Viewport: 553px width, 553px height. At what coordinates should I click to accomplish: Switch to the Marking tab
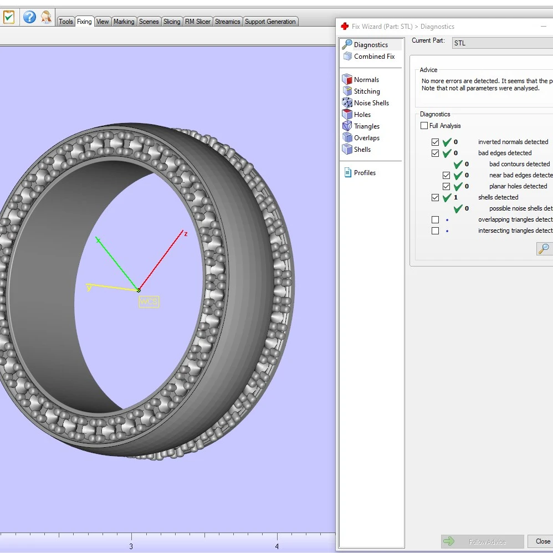tap(124, 22)
